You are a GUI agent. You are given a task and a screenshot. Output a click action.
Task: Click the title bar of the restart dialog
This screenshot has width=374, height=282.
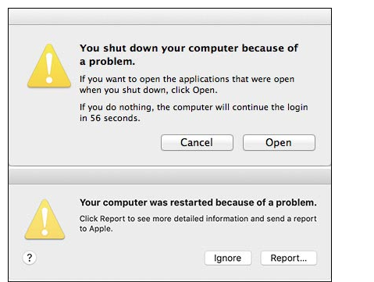[x=169, y=176]
